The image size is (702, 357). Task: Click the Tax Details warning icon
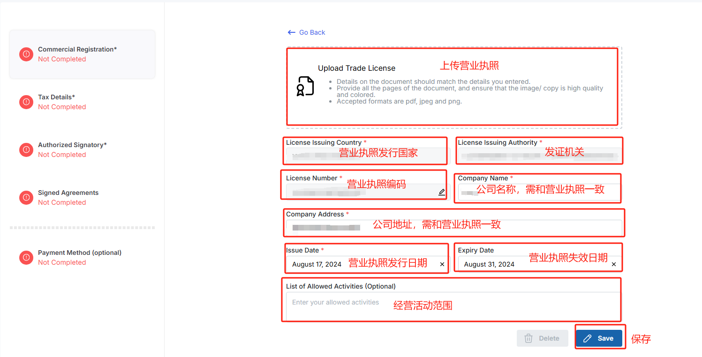26,102
